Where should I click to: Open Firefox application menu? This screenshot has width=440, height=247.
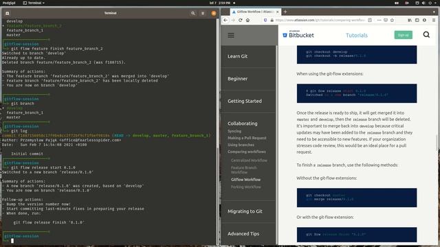[434, 20]
